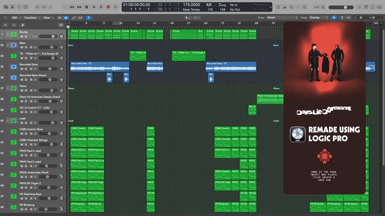Open the Keep Tempo mode menu
Image resolution: width=385 pixels, height=216 pixels.
click(191, 10)
